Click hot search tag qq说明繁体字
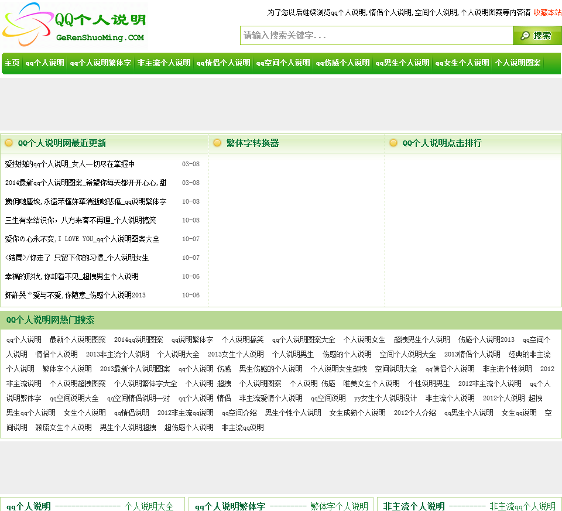 (x=193, y=339)
